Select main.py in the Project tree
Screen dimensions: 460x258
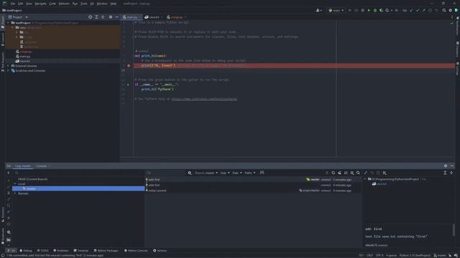[25, 56]
